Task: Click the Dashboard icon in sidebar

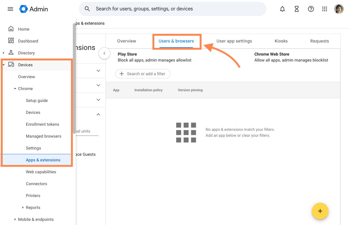Action: point(11,40)
